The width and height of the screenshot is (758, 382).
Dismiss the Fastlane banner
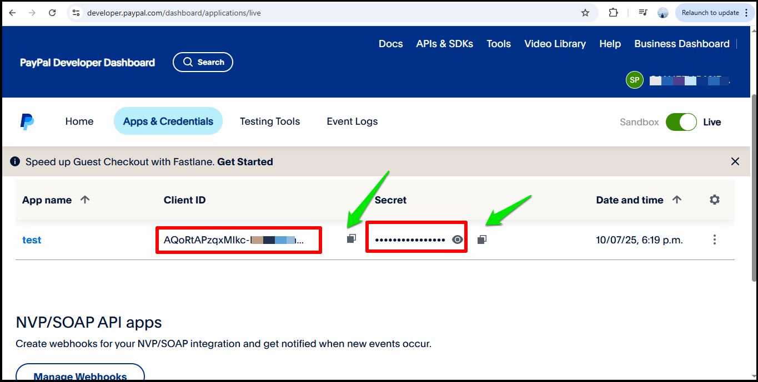[x=735, y=161]
